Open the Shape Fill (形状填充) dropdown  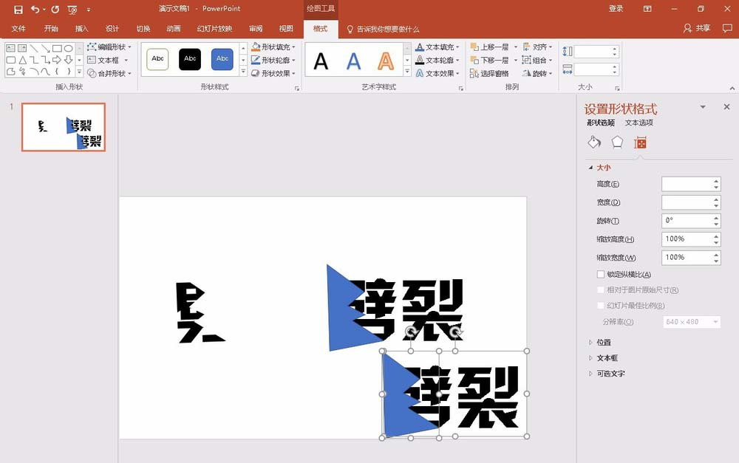(x=274, y=47)
